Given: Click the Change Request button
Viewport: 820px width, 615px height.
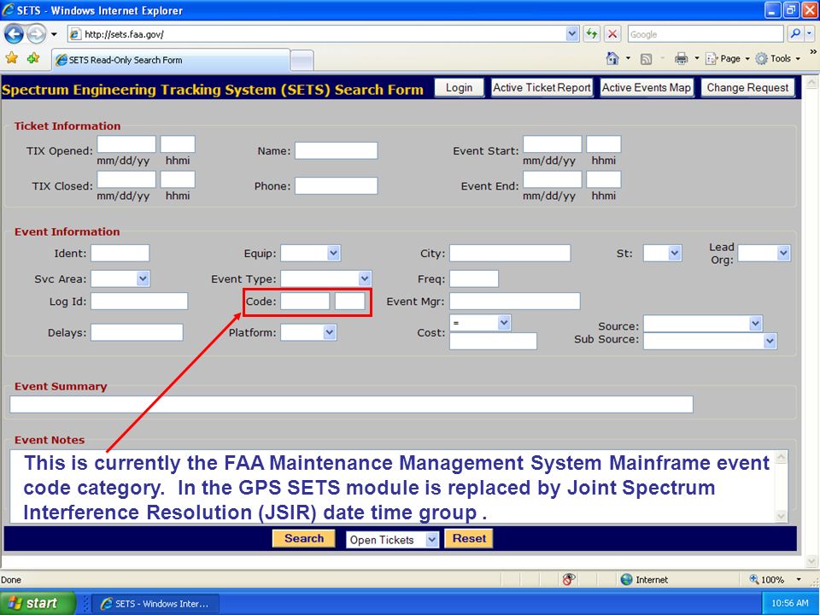Looking at the screenshot, I should pos(747,88).
